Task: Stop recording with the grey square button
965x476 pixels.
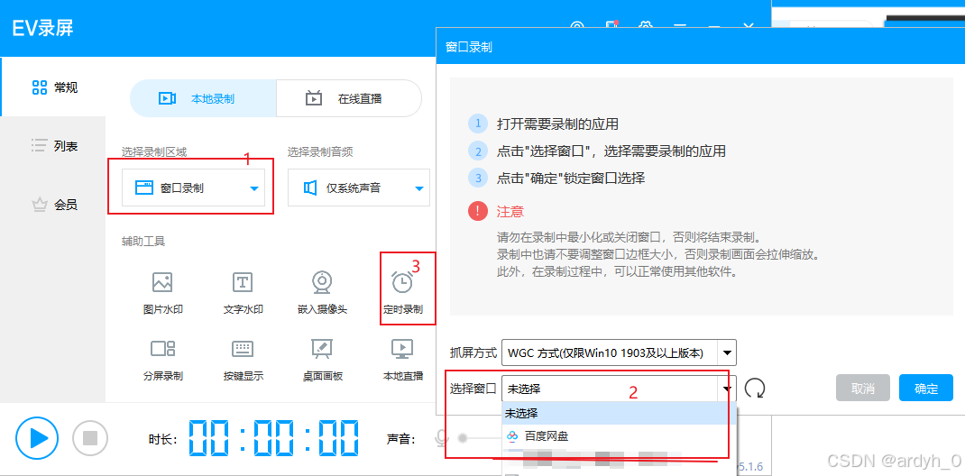Action: 90,438
